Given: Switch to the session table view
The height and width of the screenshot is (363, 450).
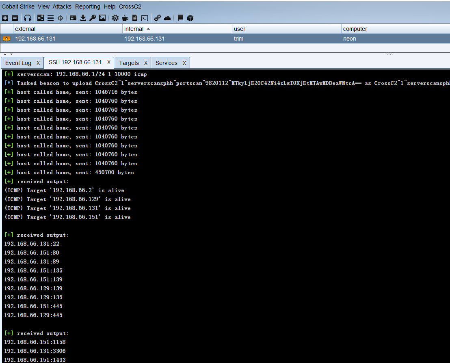Looking at the screenshot, I should pyautogui.click(x=50, y=18).
